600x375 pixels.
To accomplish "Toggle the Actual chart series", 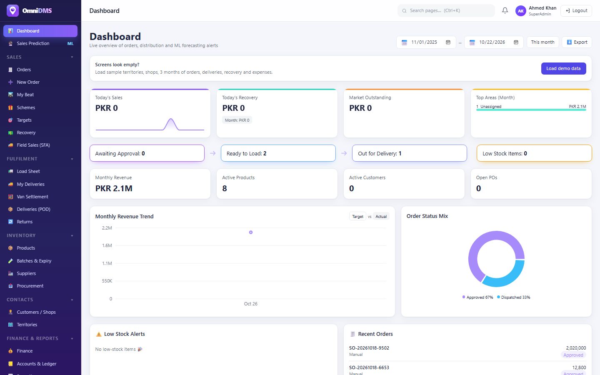I will click(x=381, y=216).
